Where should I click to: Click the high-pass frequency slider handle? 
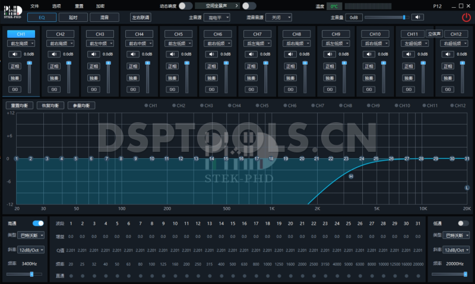tap(31, 275)
